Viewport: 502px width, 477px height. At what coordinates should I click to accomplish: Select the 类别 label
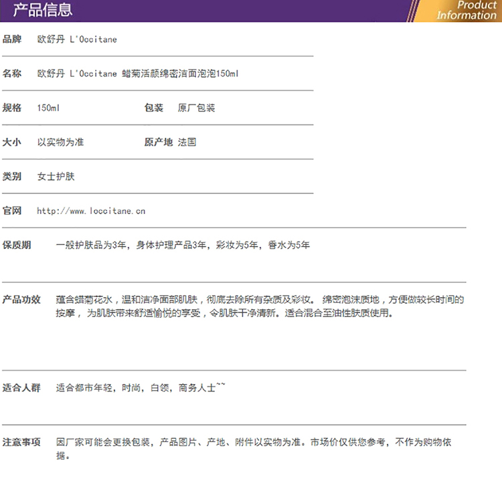coord(12,176)
